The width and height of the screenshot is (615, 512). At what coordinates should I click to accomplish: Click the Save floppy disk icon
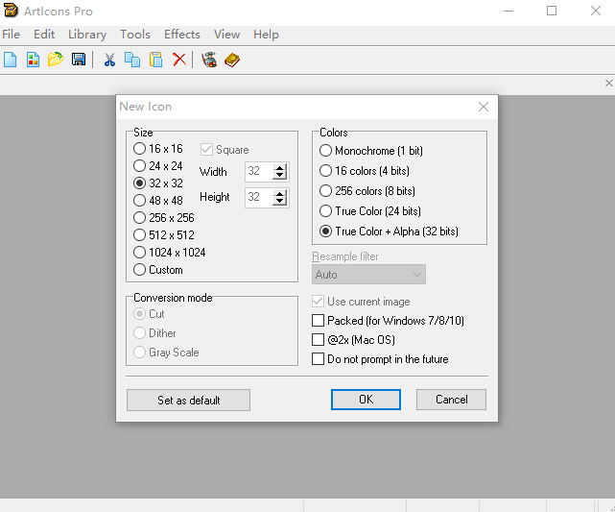pyautogui.click(x=79, y=60)
